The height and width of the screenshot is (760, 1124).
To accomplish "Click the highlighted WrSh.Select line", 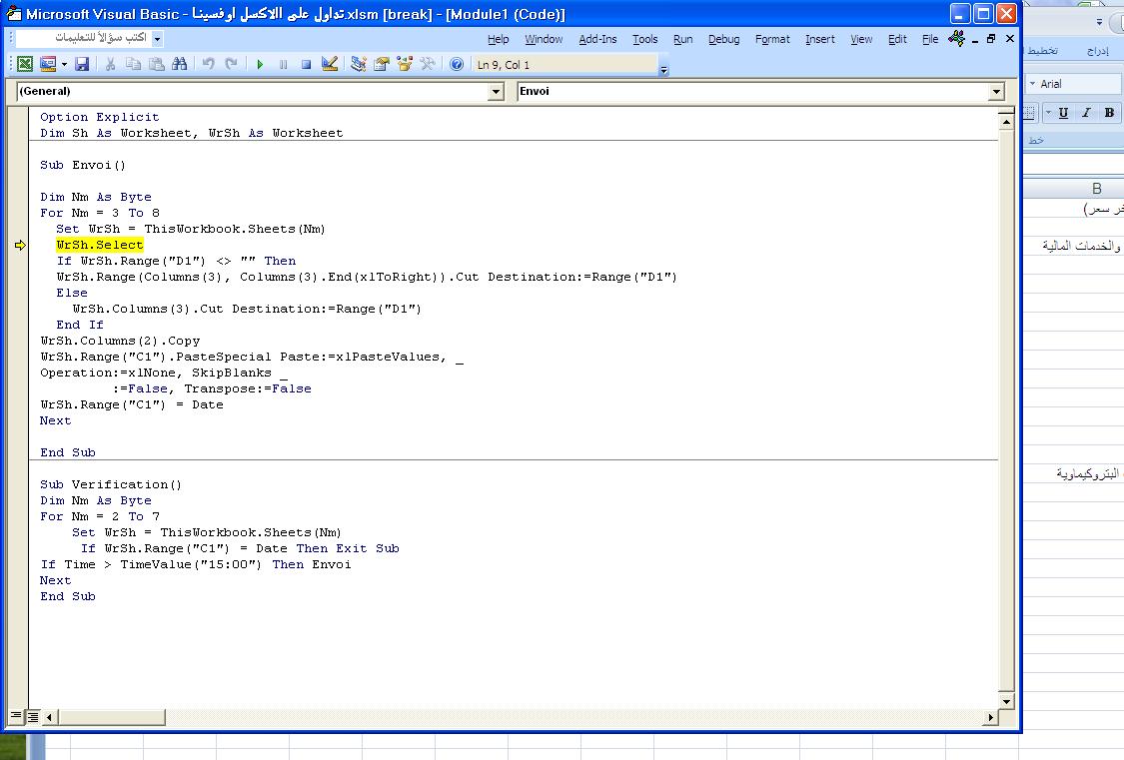I will click(x=100, y=245).
